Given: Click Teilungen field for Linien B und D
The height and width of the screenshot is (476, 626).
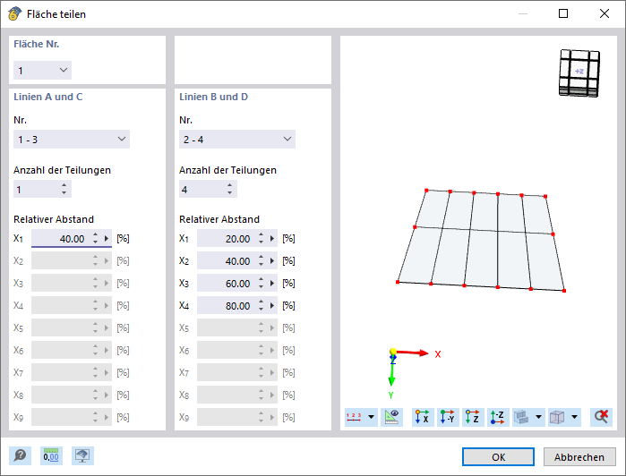Looking at the screenshot, I should pyautogui.click(x=202, y=189).
